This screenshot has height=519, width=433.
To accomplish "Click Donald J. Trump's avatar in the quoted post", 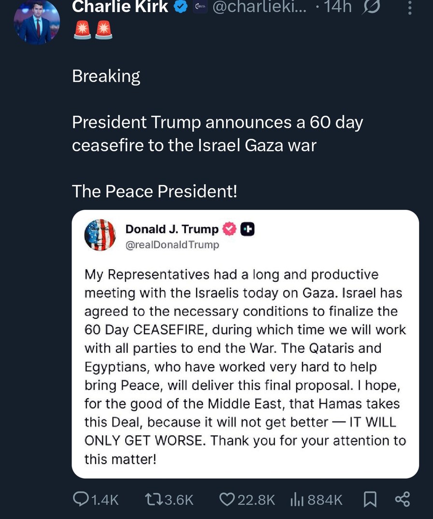I will (100, 235).
